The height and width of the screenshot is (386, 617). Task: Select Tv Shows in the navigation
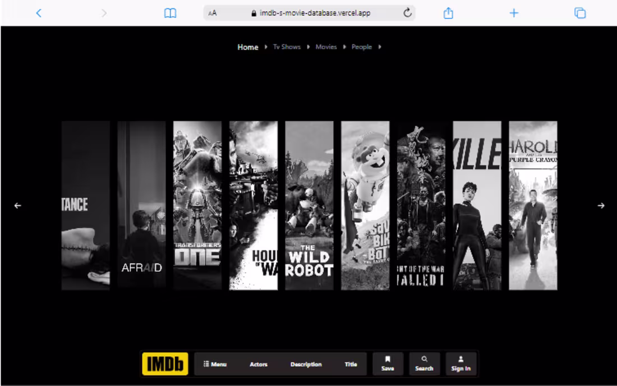click(286, 47)
